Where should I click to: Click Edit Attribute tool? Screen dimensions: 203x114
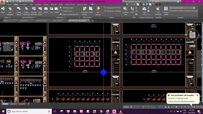coord(10,11)
